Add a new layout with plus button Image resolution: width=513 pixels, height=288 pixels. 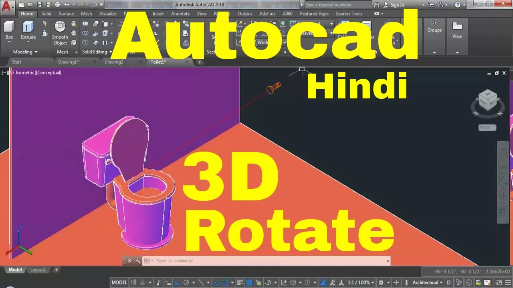pos(56,270)
